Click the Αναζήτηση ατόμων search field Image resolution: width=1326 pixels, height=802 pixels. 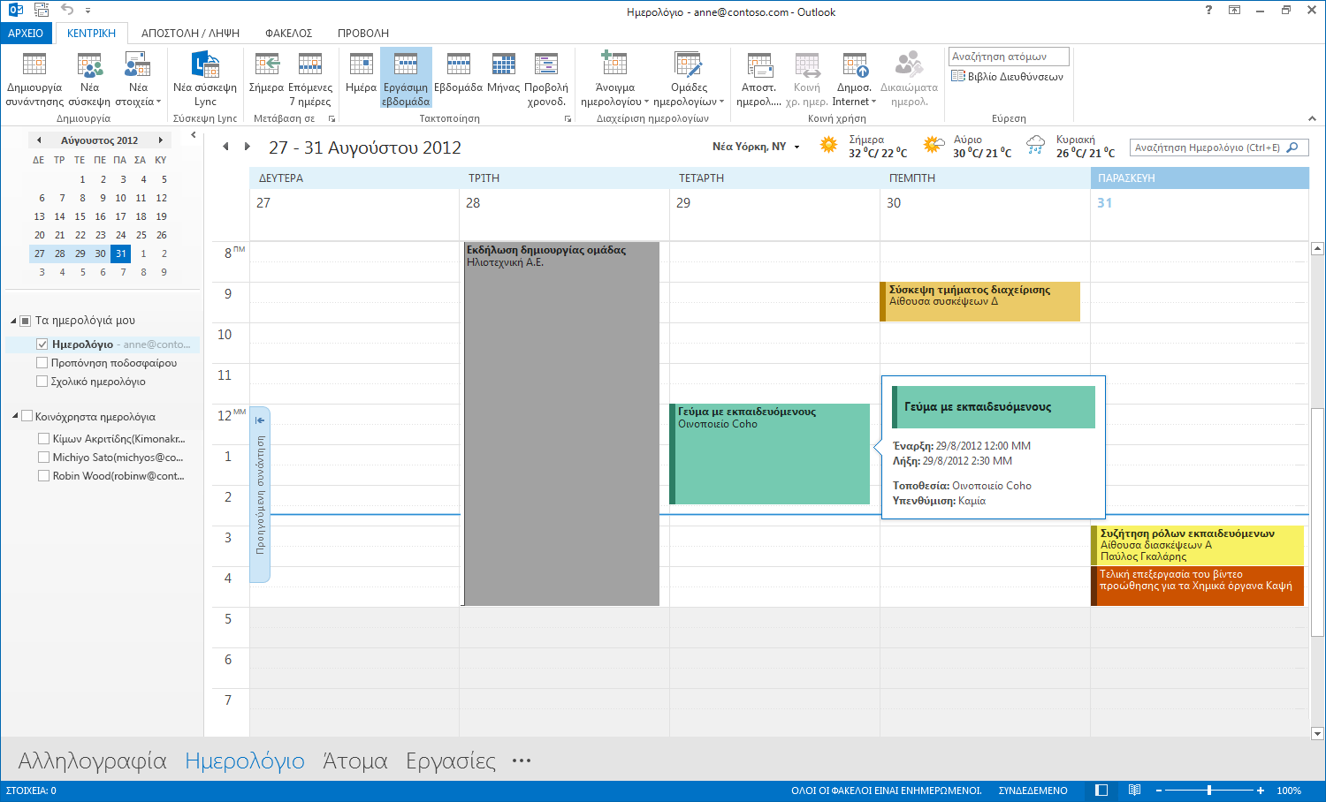(1009, 57)
